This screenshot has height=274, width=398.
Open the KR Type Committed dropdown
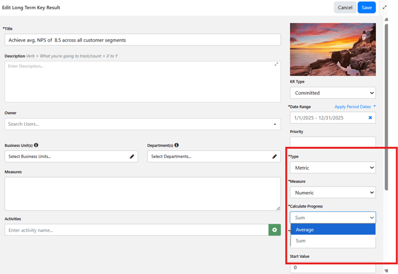pyautogui.click(x=333, y=93)
